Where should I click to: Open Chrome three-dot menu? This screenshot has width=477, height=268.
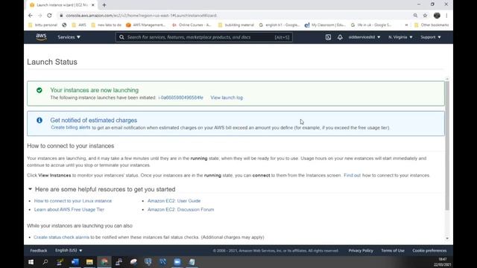coord(446,16)
